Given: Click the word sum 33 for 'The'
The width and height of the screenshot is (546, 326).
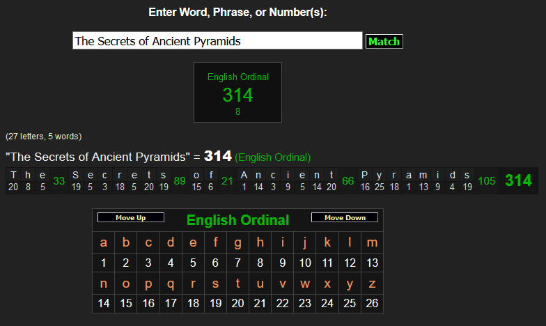Looking at the screenshot, I should 59,181.
